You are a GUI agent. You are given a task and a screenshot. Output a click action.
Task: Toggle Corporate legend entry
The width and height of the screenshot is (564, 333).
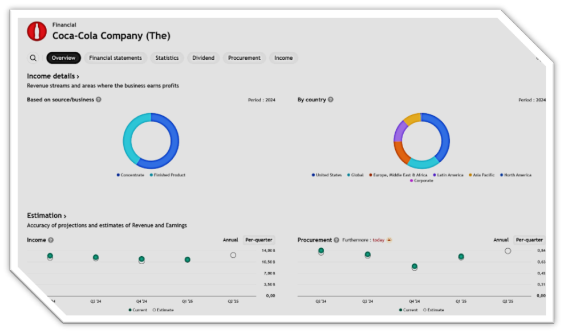421,180
